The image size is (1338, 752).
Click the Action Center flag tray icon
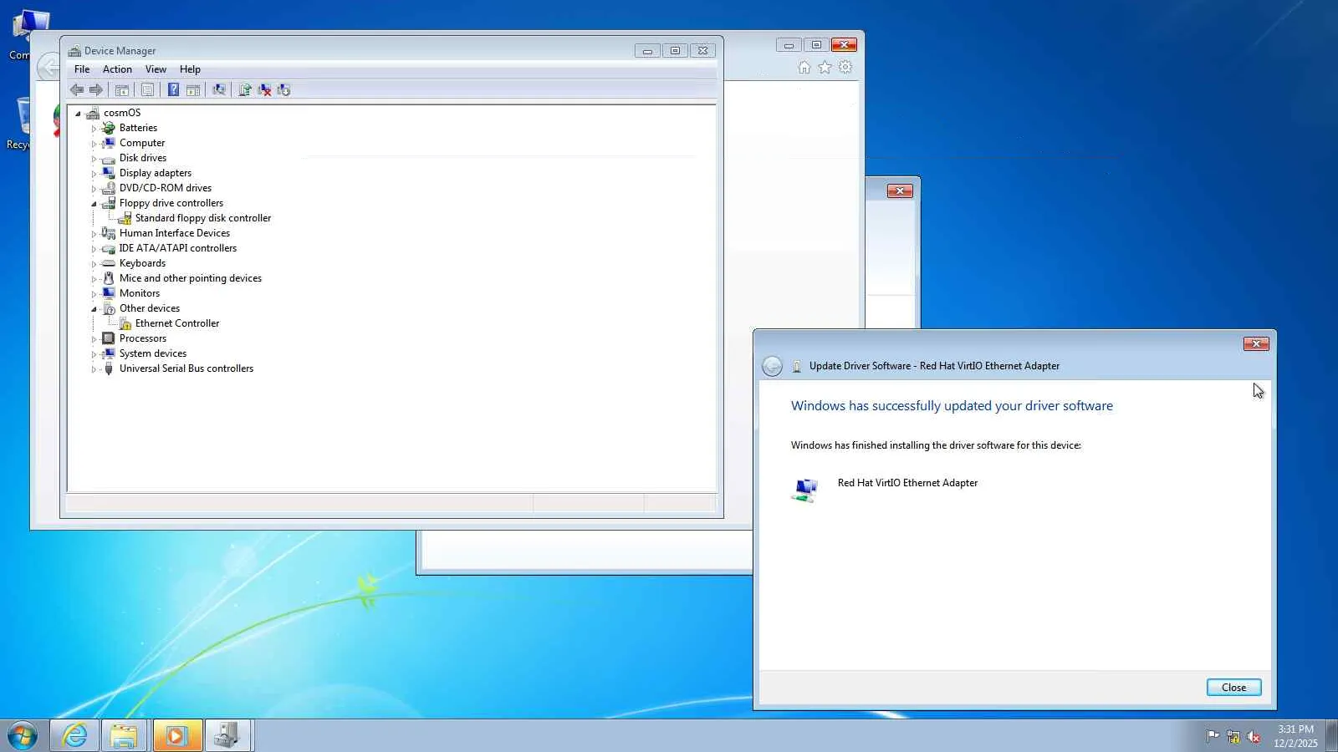pos(1213,736)
